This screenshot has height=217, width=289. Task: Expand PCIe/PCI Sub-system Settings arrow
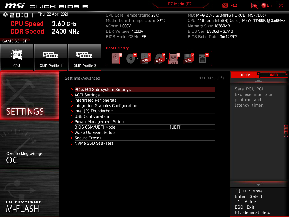72,90
